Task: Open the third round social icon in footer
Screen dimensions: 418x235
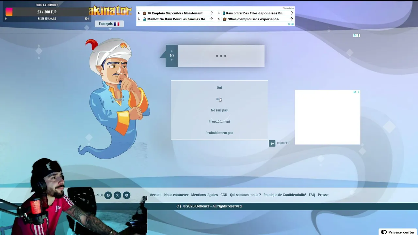Action: pos(127,195)
